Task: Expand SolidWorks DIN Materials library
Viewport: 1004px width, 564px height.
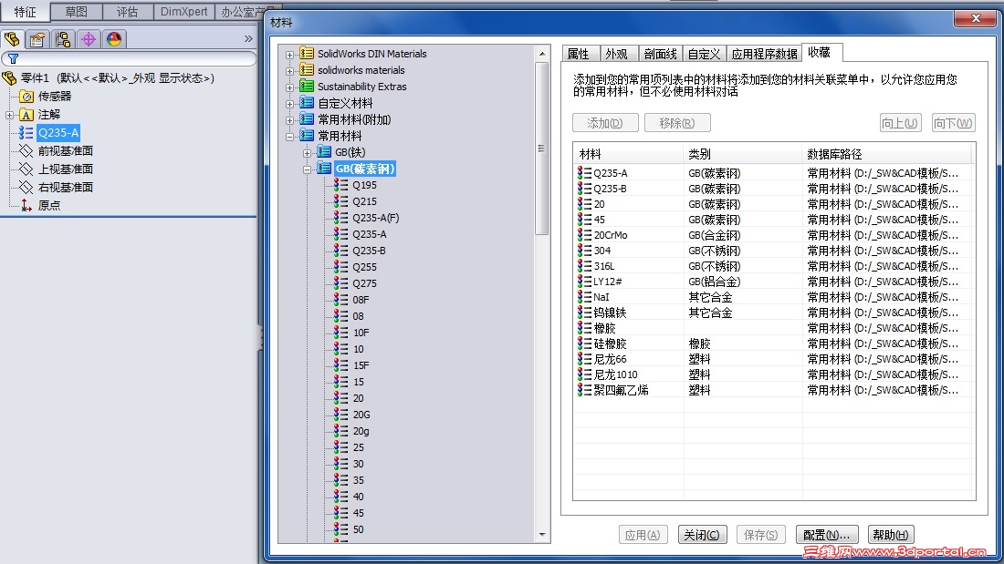Action: tap(289, 55)
